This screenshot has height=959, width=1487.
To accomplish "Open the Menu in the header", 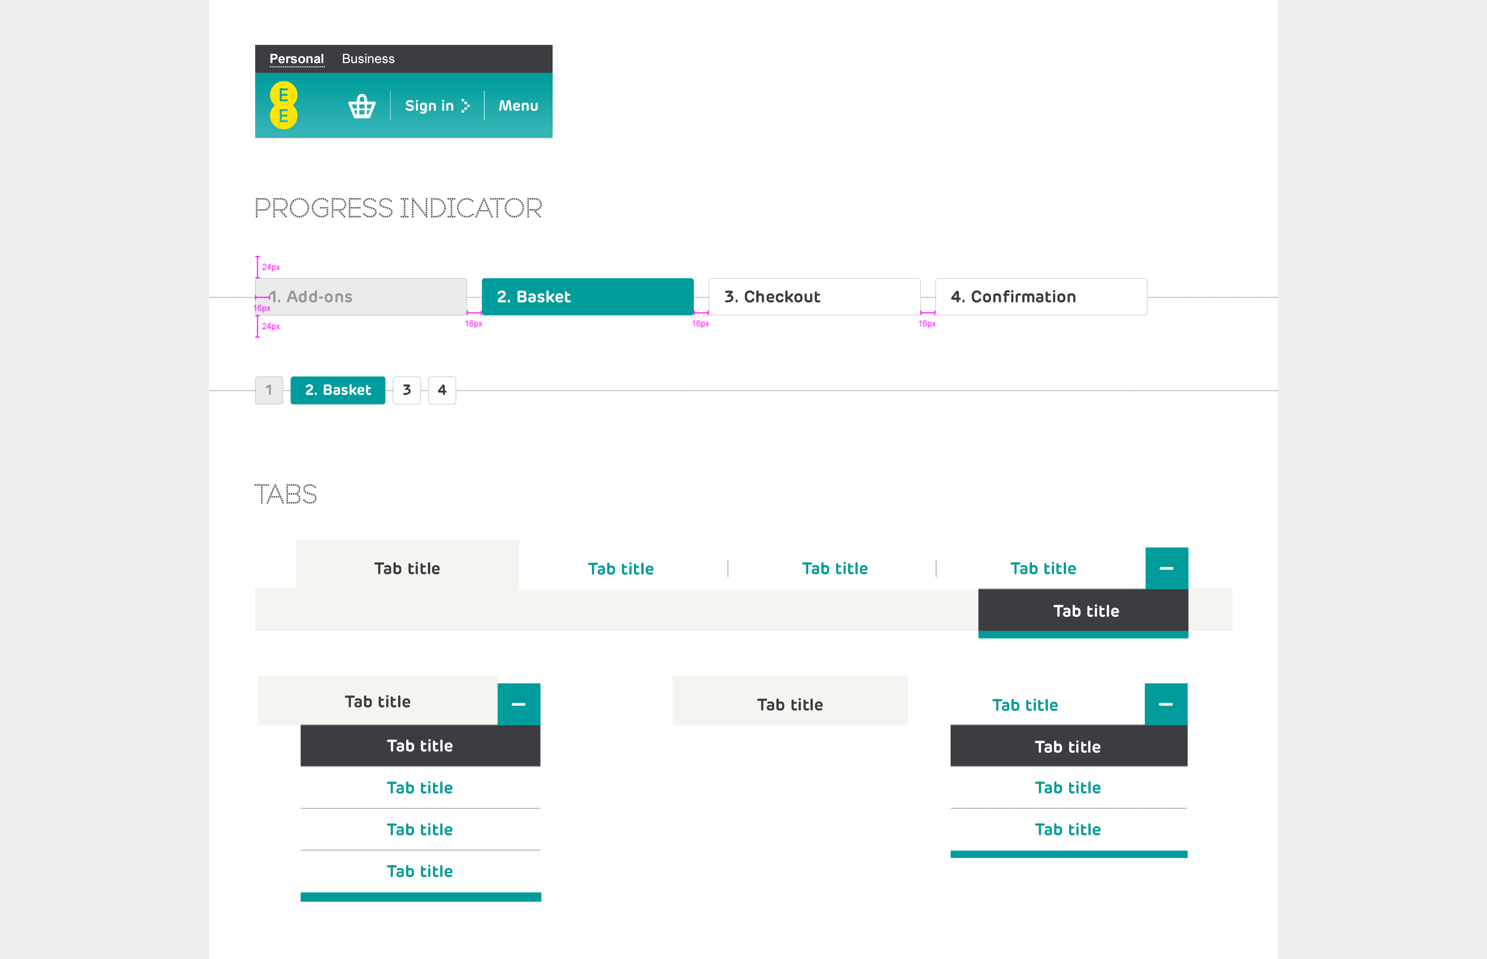I will 518,106.
